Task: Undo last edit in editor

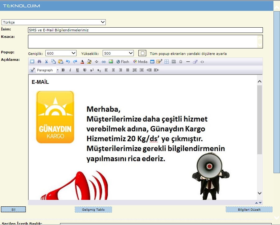Action: pyautogui.click(x=68, y=62)
